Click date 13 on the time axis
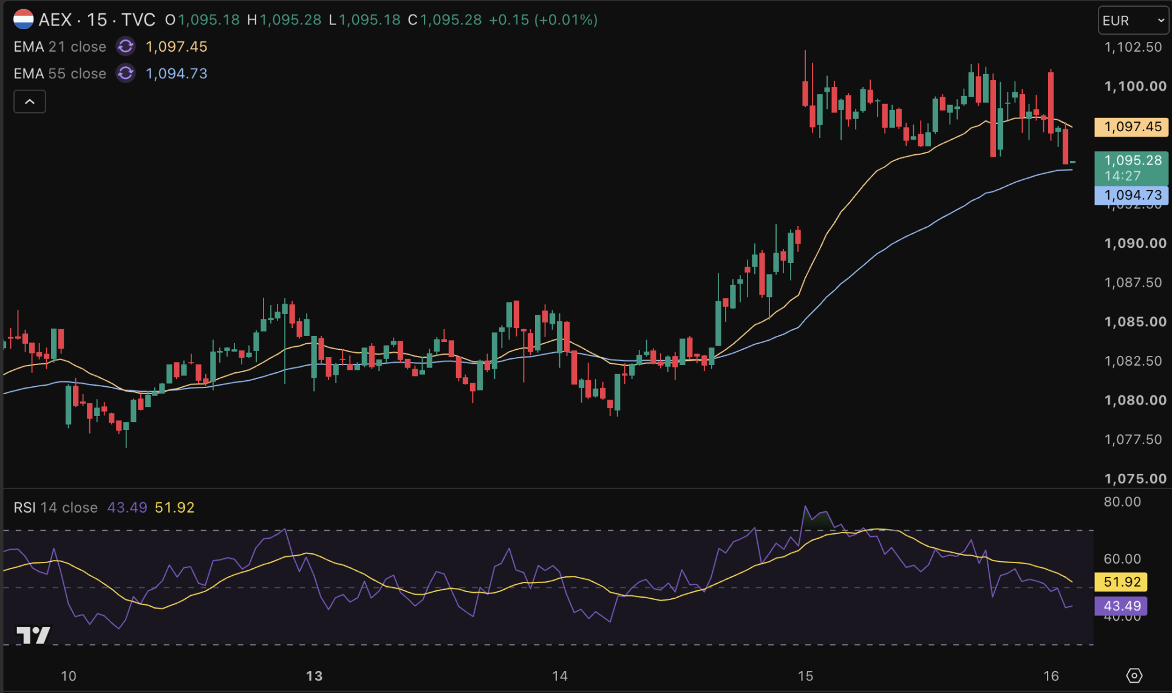This screenshot has width=1172, height=693. (314, 675)
